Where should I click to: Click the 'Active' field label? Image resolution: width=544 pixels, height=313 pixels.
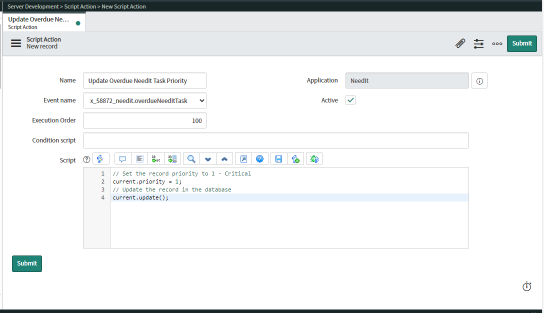pyautogui.click(x=329, y=100)
